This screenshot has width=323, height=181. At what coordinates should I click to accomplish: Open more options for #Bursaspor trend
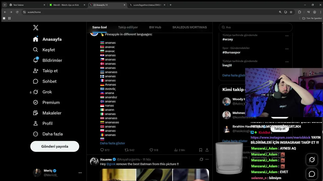tap(287, 49)
